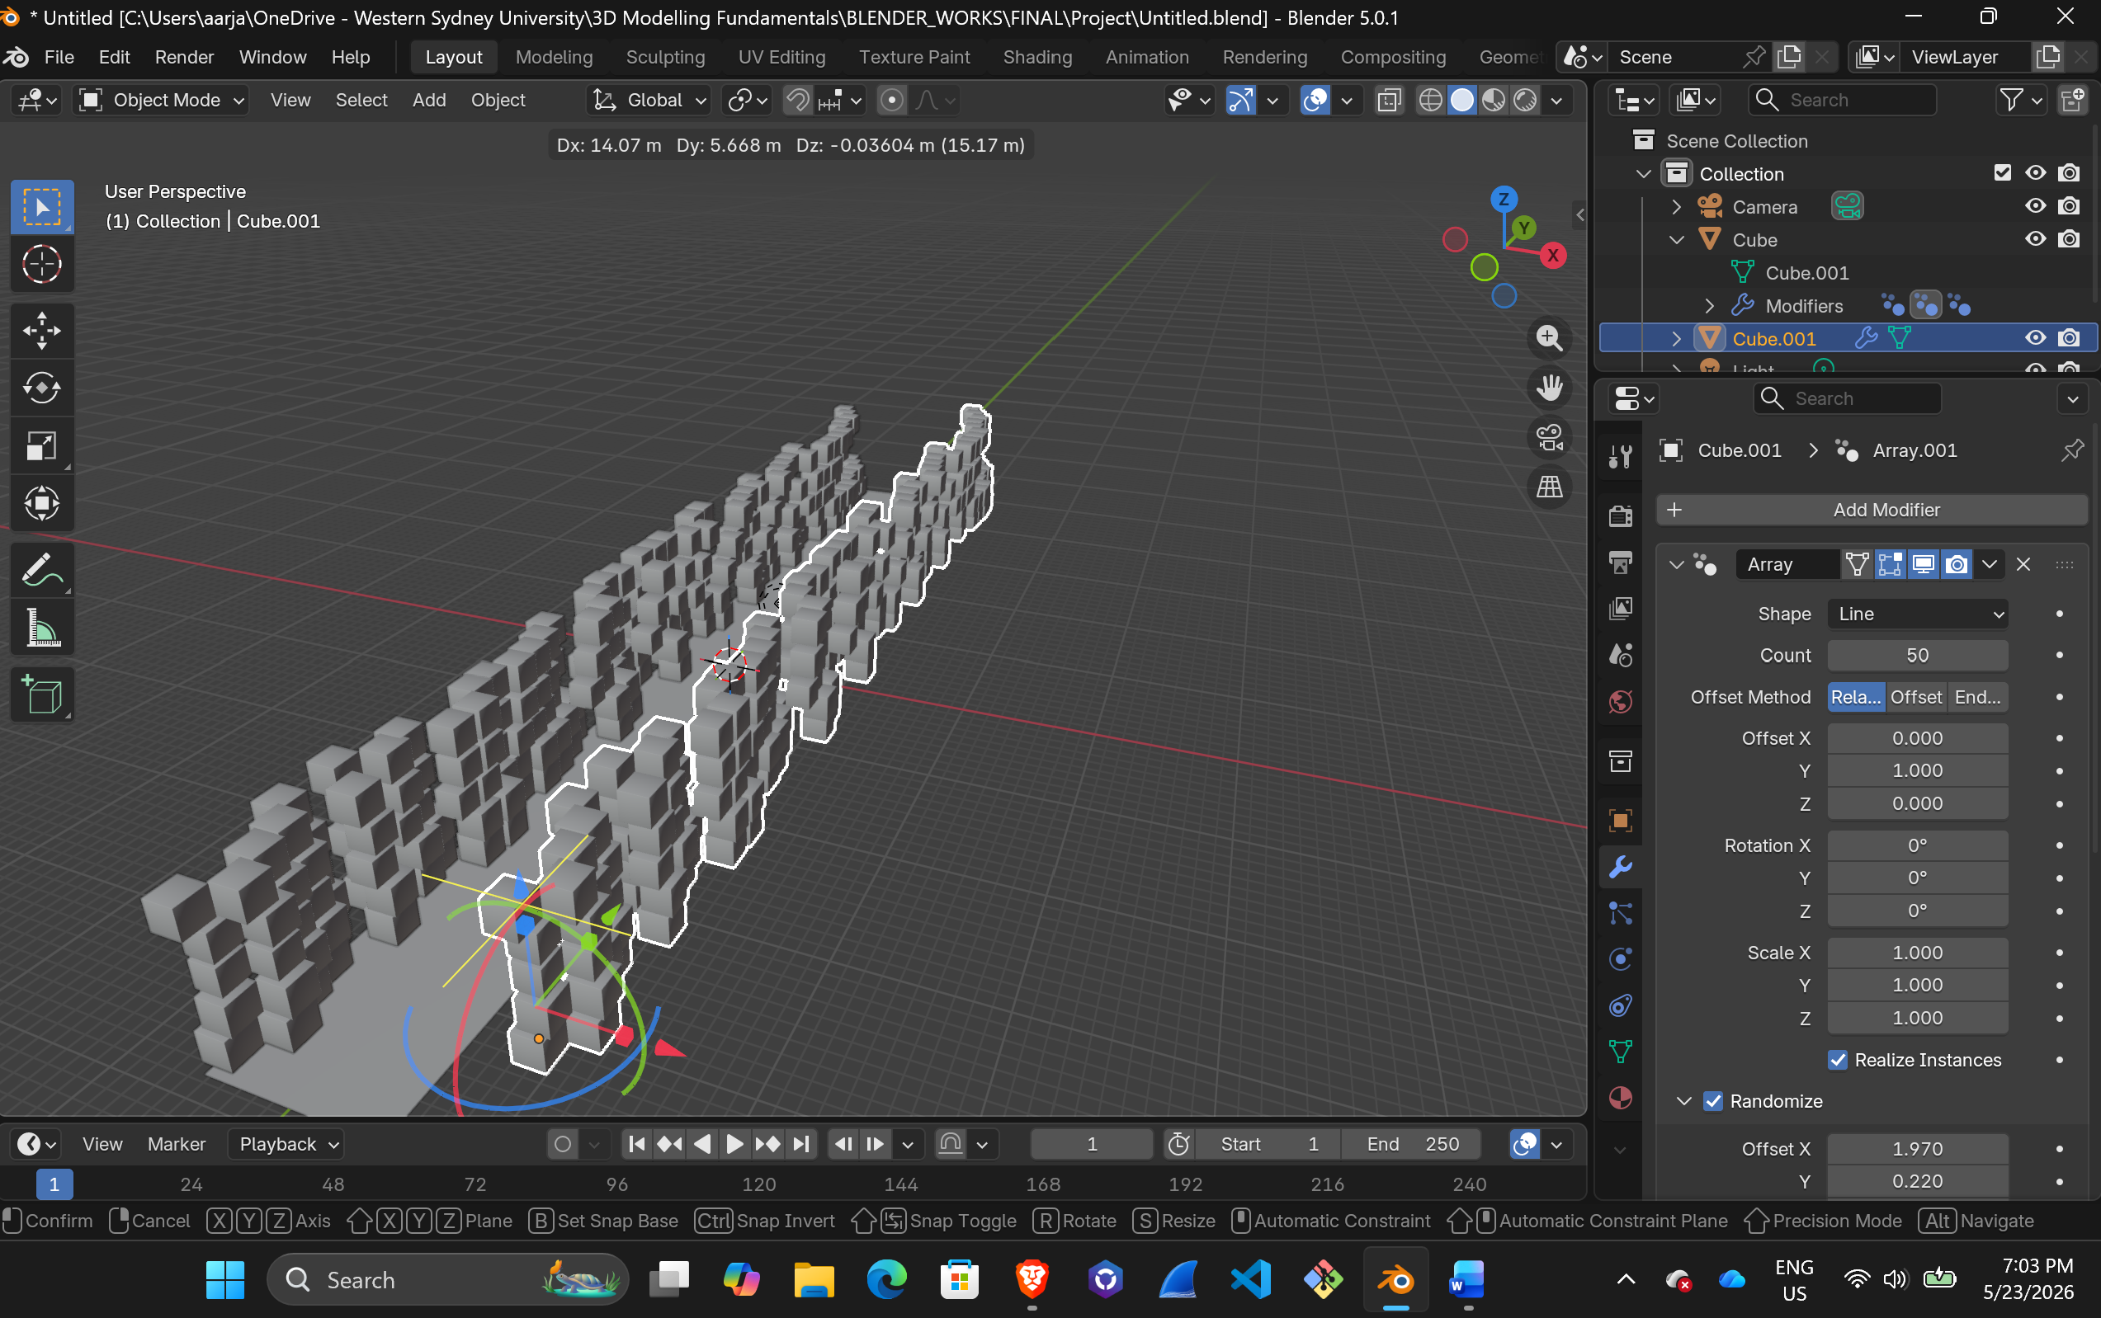Toggle Array modifier edit mode display
Viewport: 2101px width, 1318px height.
tap(1890, 565)
